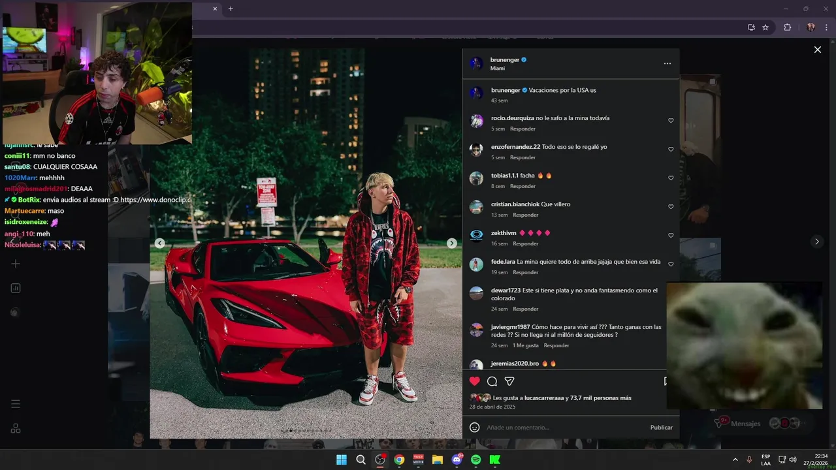Open the ESP LAA language switcher
This screenshot has height=470, width=836.
point(765,460)
